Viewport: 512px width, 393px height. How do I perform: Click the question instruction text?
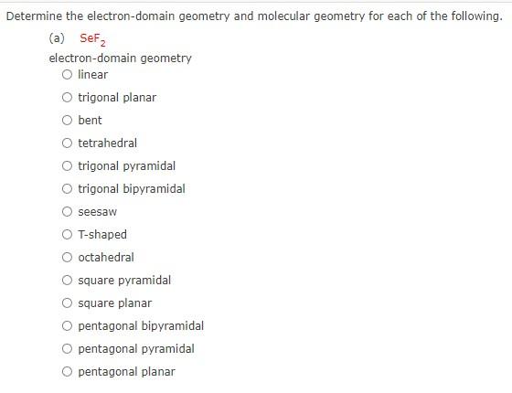tap(254, 16)
